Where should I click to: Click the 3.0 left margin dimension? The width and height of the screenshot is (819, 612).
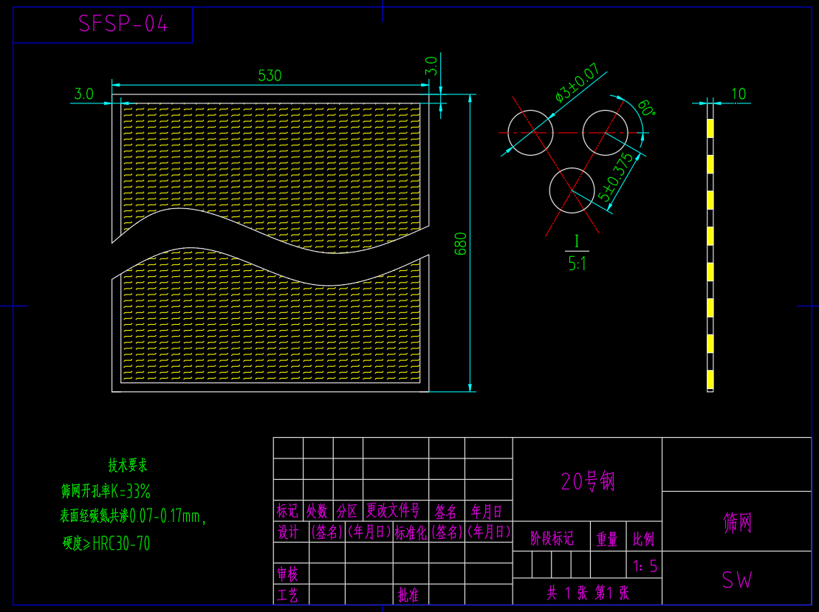[83, 94]
